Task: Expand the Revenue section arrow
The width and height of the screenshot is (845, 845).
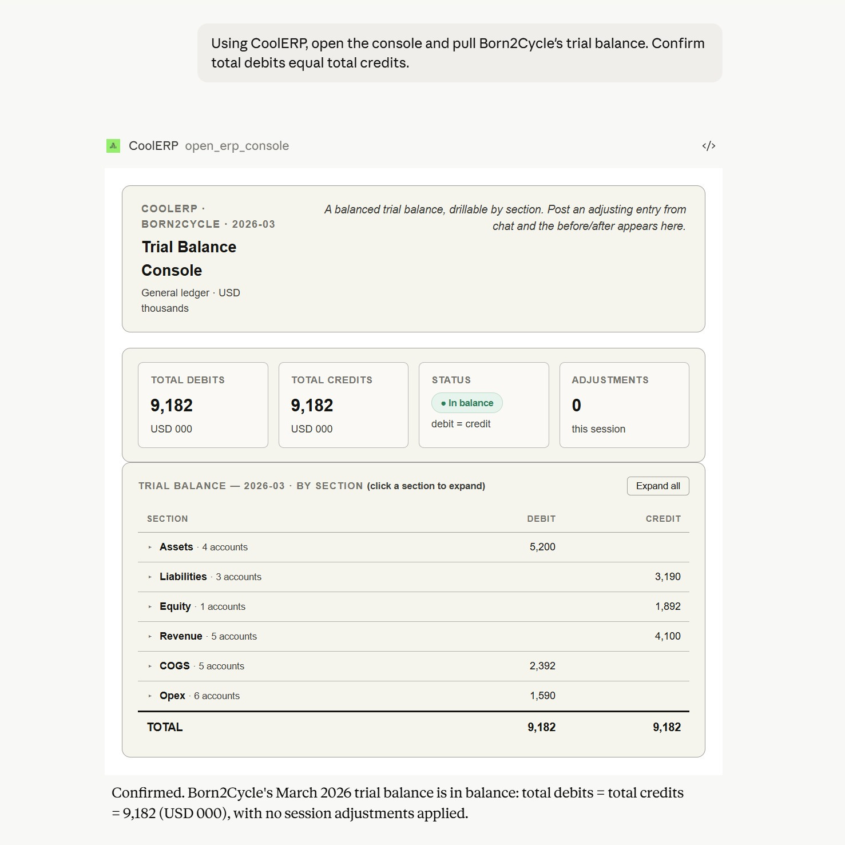Action: click(150, 637)
